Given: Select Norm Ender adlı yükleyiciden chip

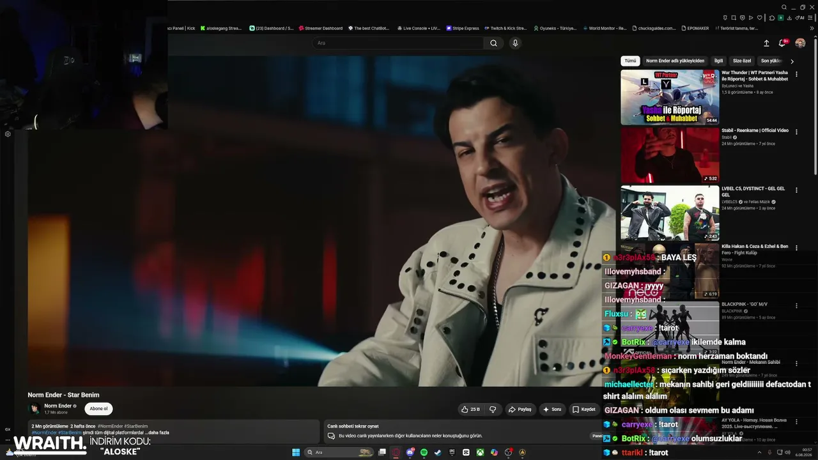Looking at the screenshot, I should pos(675,61).
